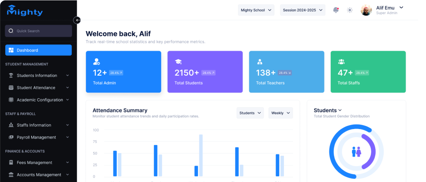Select Dashboard in the sidebar
426x182 pixels.
click(x=38, y=50)
